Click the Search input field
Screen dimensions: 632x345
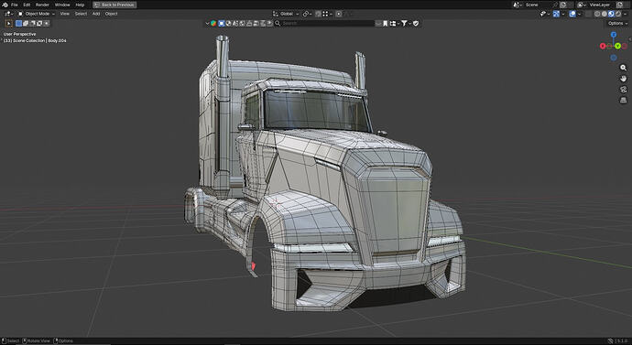[x=328, y=24]
